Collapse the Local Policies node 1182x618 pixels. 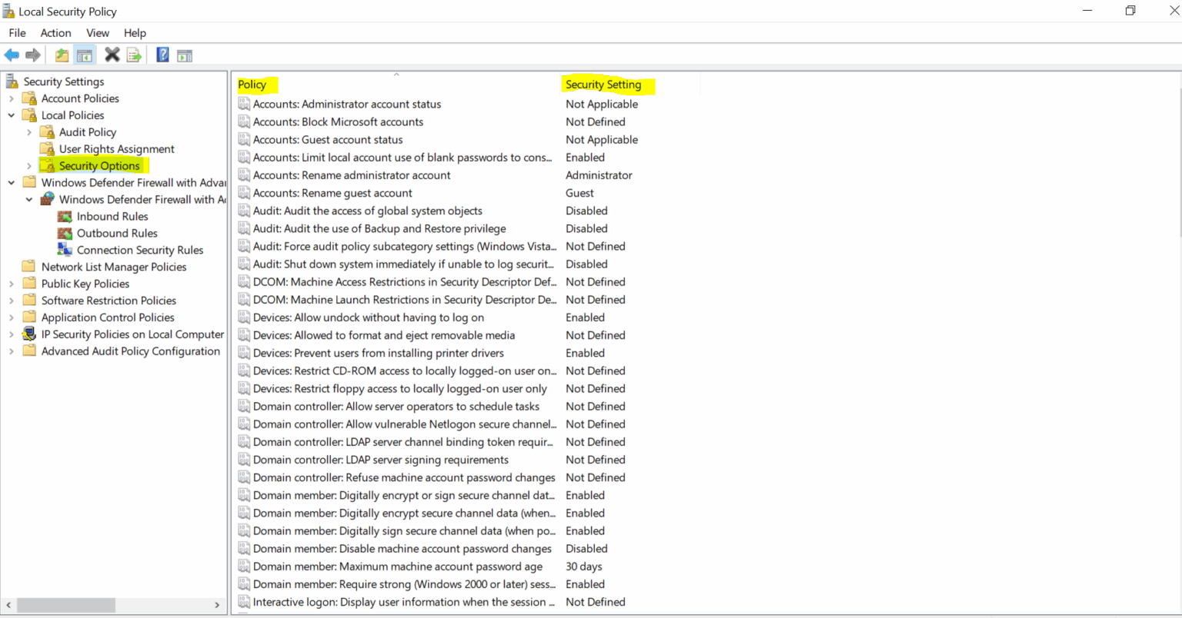[11, 115]
